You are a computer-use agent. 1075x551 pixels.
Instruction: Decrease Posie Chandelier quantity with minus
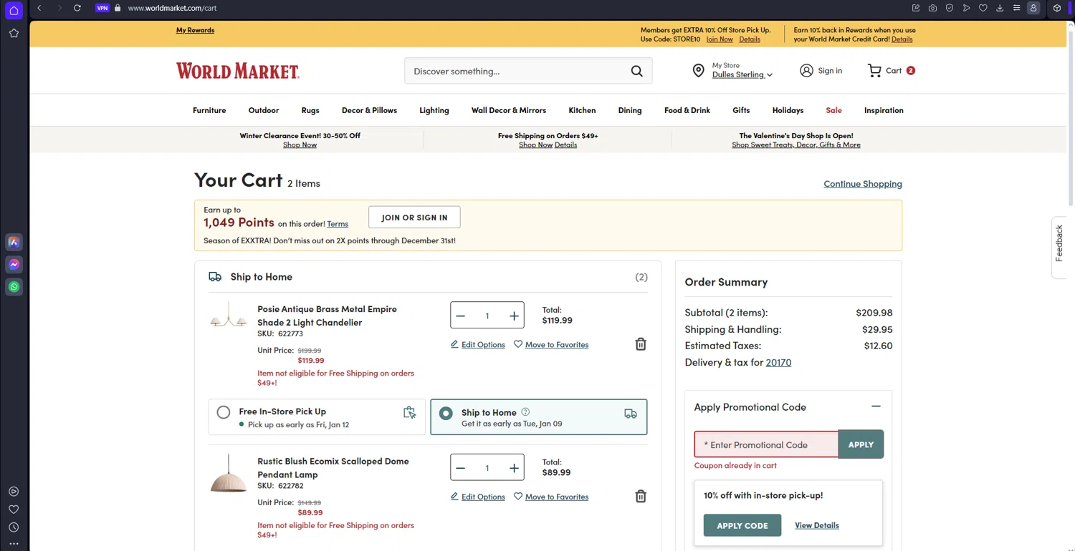click(461, 316)
